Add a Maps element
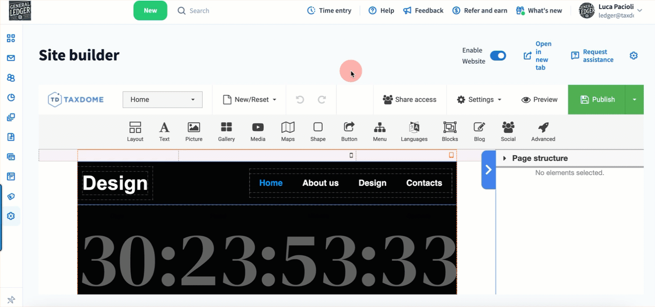The height and width of the screenshot is (307, 655). [x=288, y=132]
